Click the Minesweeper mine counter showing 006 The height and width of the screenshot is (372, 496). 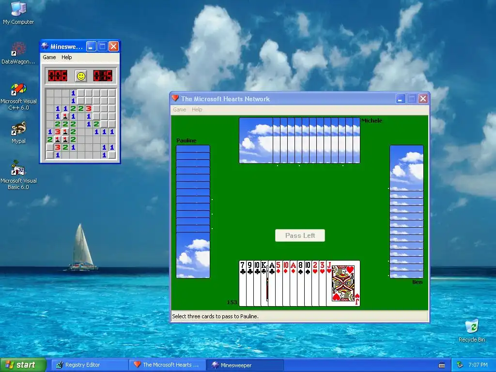coord(58,76)
